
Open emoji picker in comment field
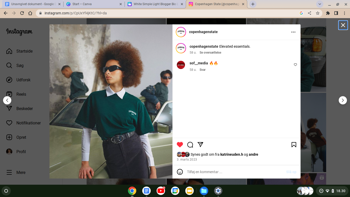click(x=180, y=172)
